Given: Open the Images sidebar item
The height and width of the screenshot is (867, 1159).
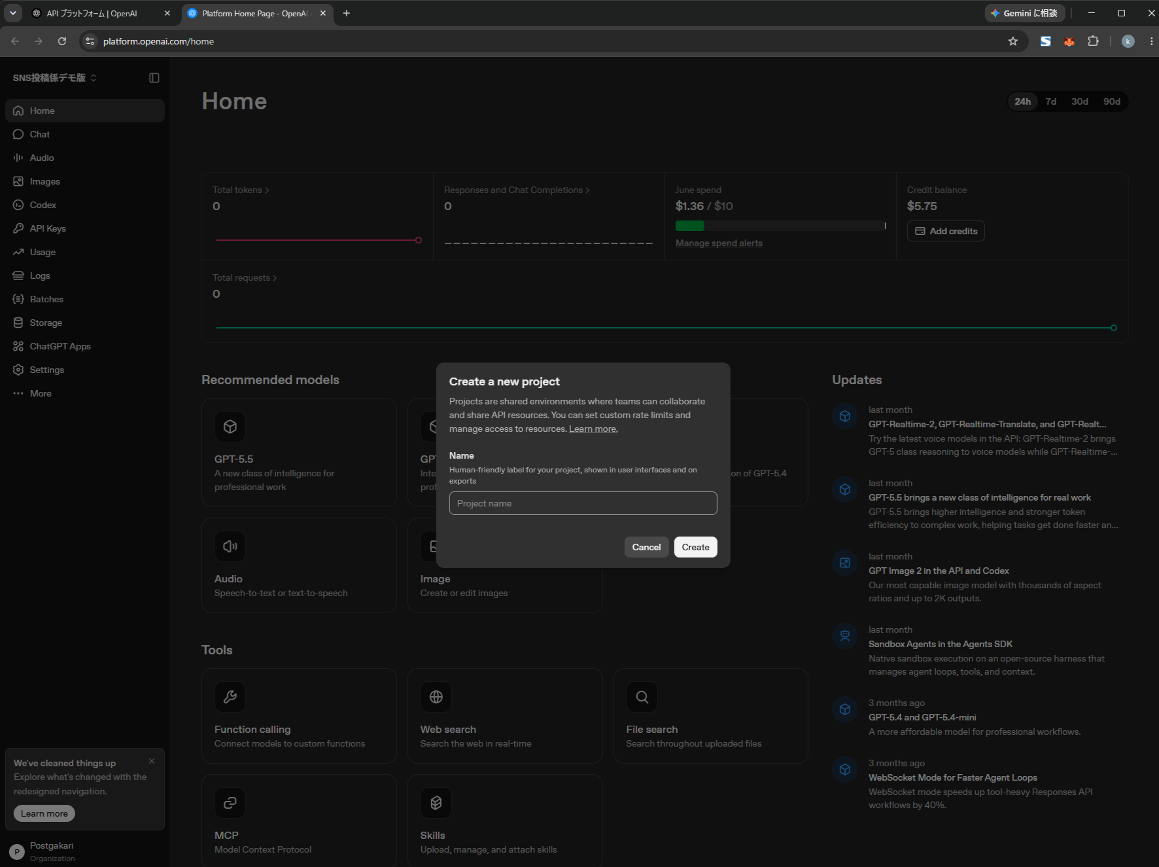Looking at the screenshot, I should (x=84, y=181).
